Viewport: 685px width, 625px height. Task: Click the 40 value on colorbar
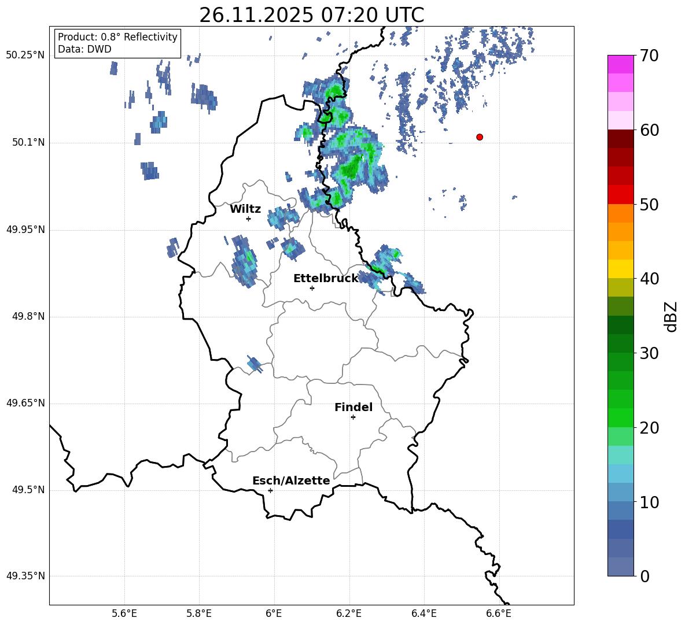click(649, 279)
